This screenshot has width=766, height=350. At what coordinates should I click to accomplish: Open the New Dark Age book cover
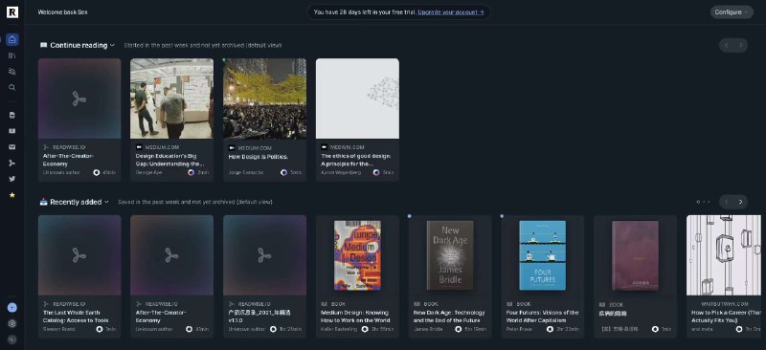point(450,255)
